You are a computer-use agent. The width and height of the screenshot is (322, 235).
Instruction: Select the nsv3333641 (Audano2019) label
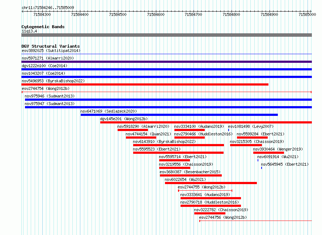[205, 195]
